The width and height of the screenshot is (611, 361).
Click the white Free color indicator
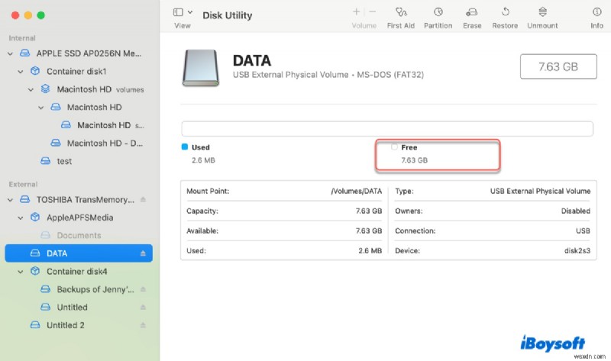pyautogui.click(x=394, y=147)
